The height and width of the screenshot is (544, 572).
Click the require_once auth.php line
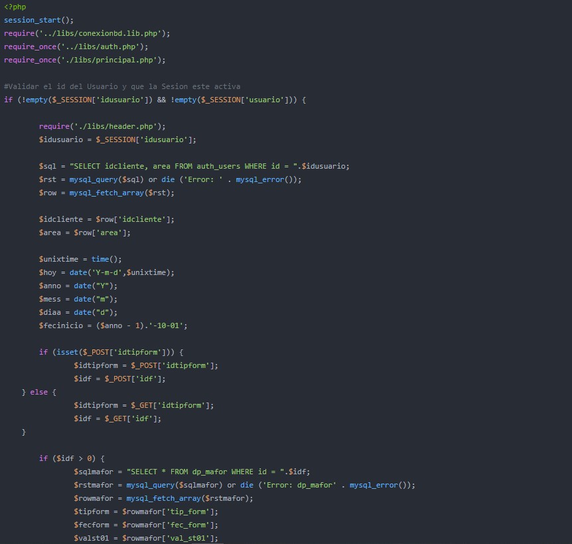[76, 46]
